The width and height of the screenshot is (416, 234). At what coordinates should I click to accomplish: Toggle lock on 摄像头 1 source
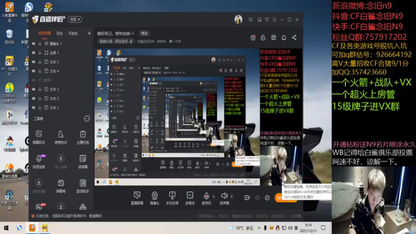click(x=40, y=44)
